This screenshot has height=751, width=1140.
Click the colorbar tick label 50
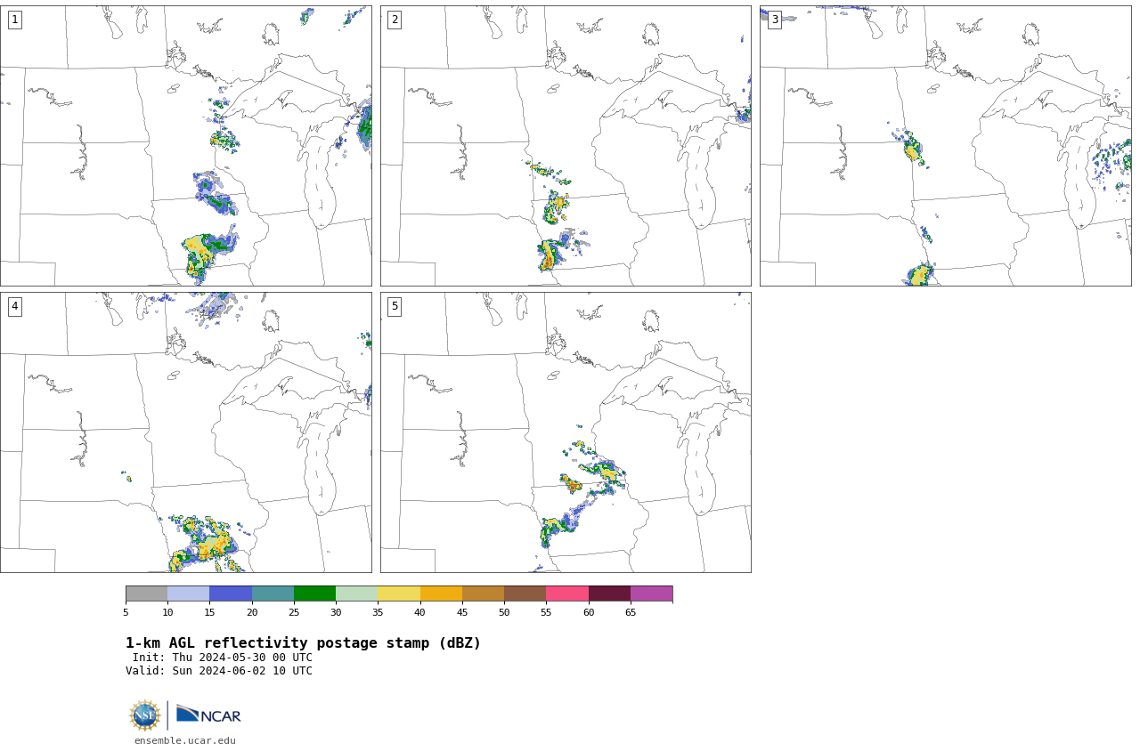point(504,612)
